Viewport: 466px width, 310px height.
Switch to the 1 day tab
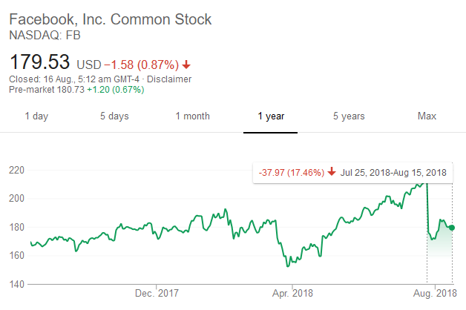(37, 116)
